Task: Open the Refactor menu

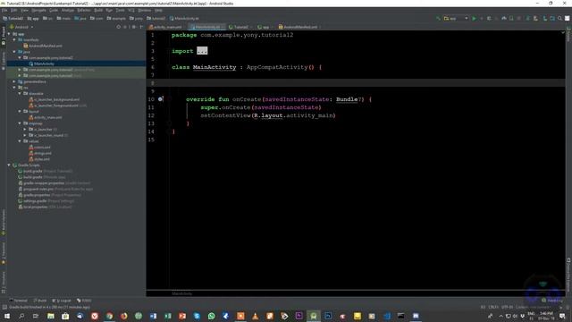Action: click(x=84, y=10)
